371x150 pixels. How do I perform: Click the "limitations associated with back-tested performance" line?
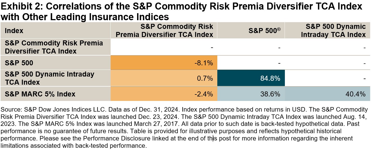74,146
